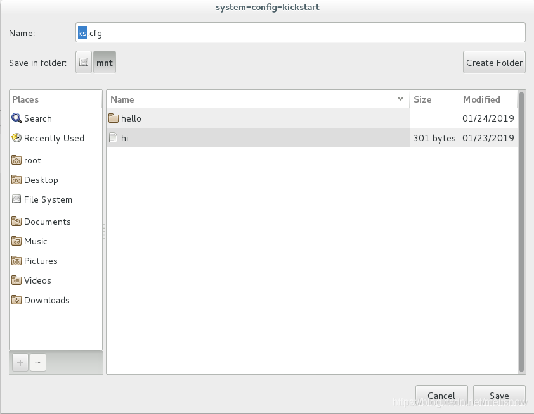Click the Places panel header
Viewport: 534px width, 414px height.
tap(56, 99)
